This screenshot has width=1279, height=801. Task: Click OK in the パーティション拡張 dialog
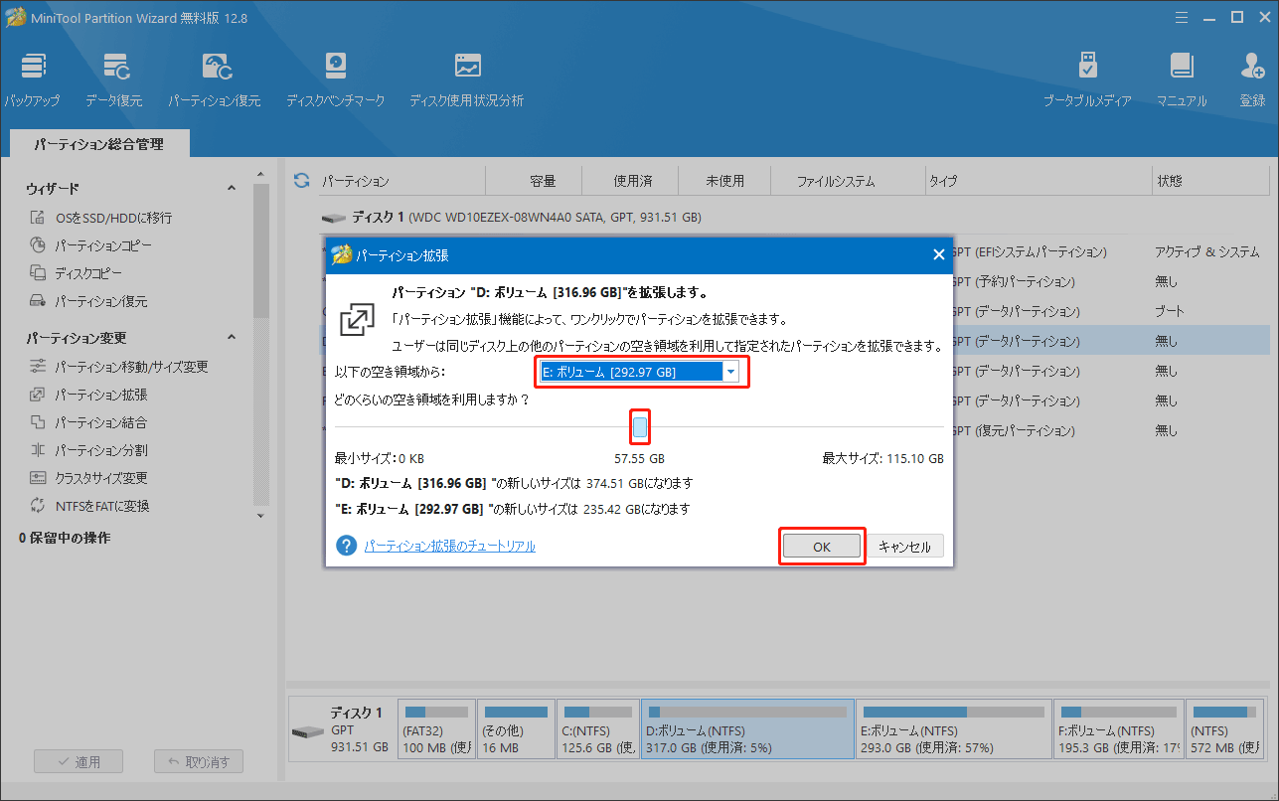pos(822,547)
